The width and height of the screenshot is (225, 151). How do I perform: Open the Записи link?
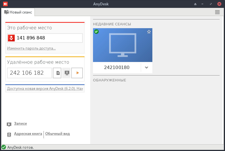pos(20,124)
